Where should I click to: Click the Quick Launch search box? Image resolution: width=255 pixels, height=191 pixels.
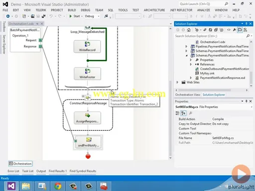pos(204,4)
